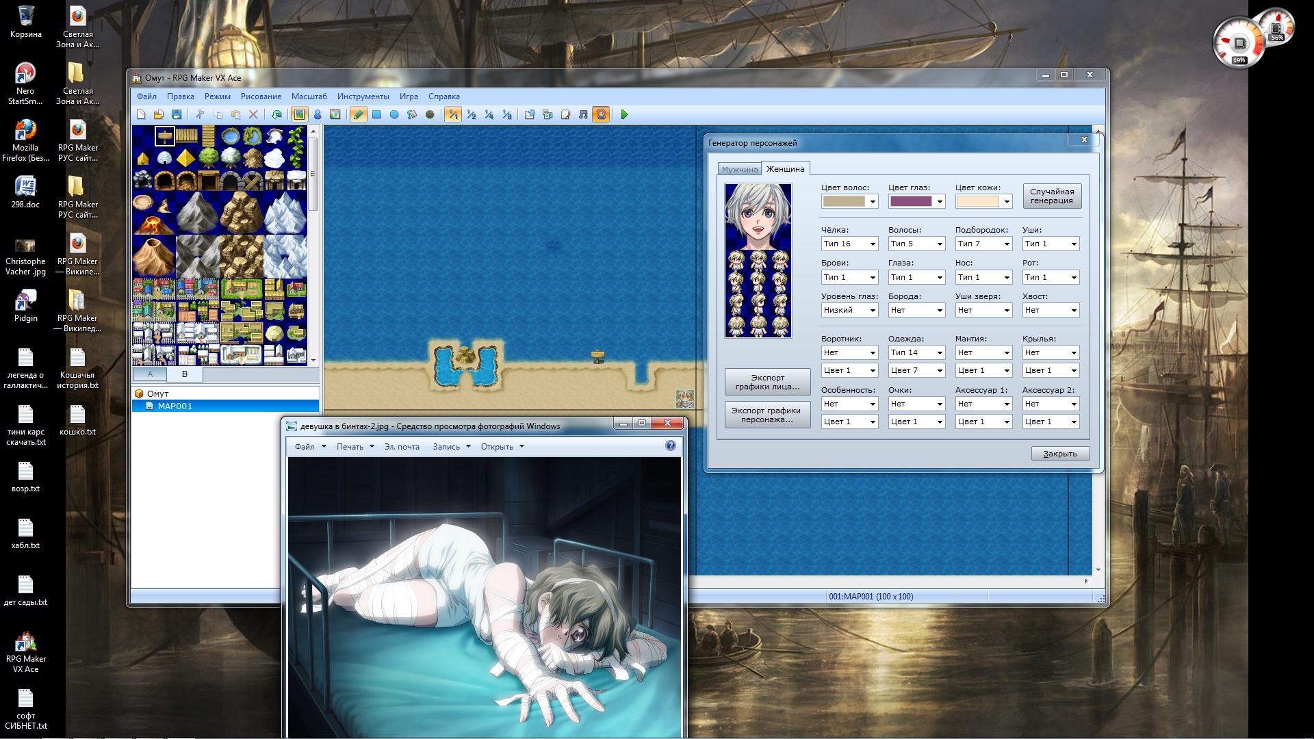Click Эл. почта in photo viewer
Viewport: 1314px width, 739px height.
pos(402,447)
